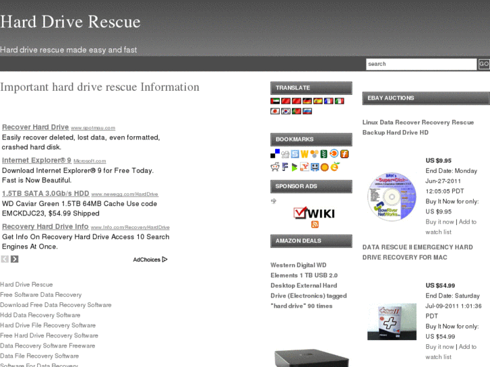Click the blue S bookmark icon
This screenshot has height=367, width=490.
pyautogui.click(x=295, y=154)
